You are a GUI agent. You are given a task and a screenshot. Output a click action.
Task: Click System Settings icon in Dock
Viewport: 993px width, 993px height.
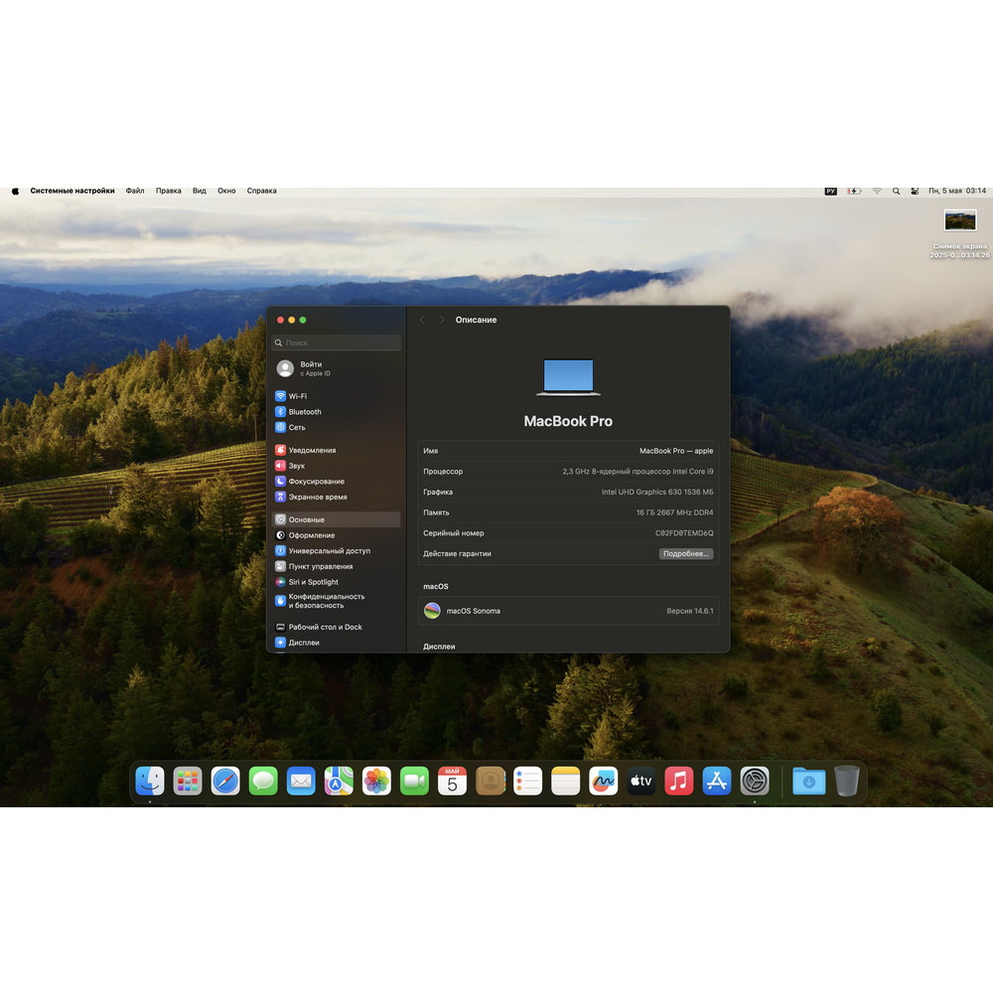(755, 780)
